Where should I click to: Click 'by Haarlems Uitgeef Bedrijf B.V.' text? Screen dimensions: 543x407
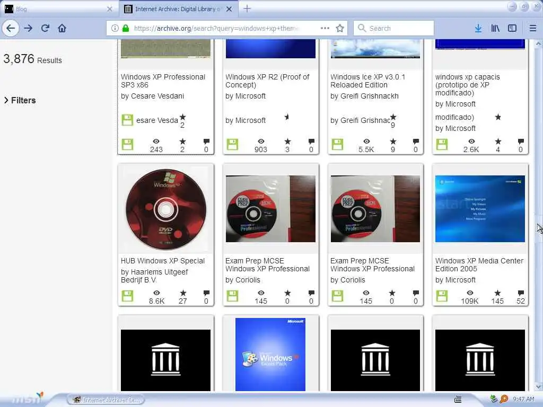click(x=154, y=276)
